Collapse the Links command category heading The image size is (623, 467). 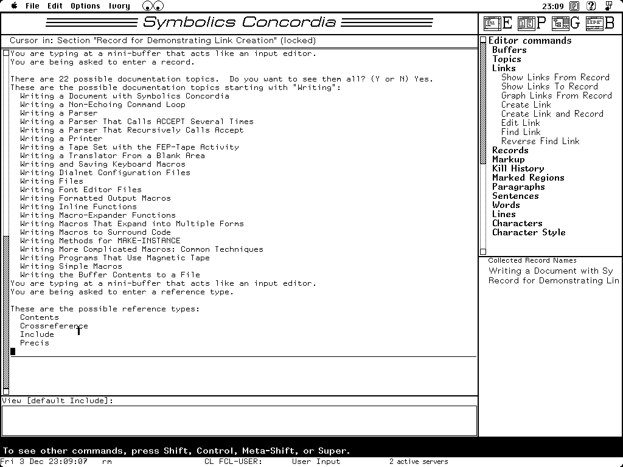504,68
